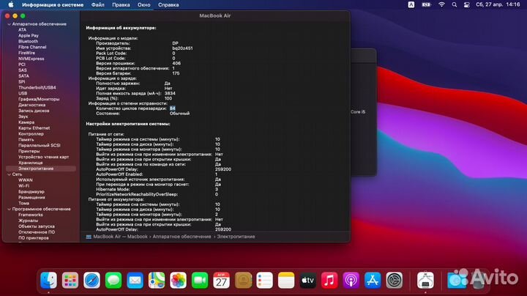Click the battery status icon in the menu bar
527x296 pixels.
click(426, 4)
